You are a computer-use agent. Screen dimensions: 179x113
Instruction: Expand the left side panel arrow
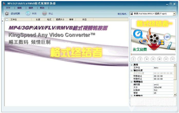(x=2, y=21)
